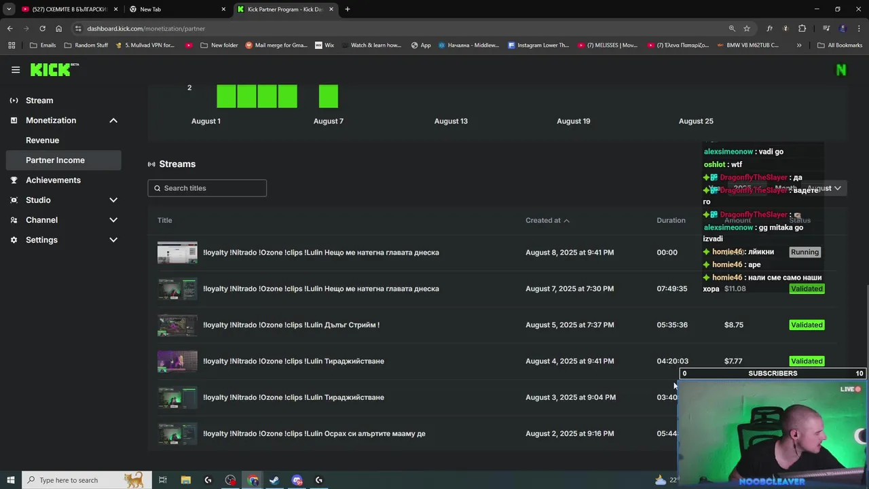Open the Wix bookmark
869x489 pixels.
click(325, 46)
